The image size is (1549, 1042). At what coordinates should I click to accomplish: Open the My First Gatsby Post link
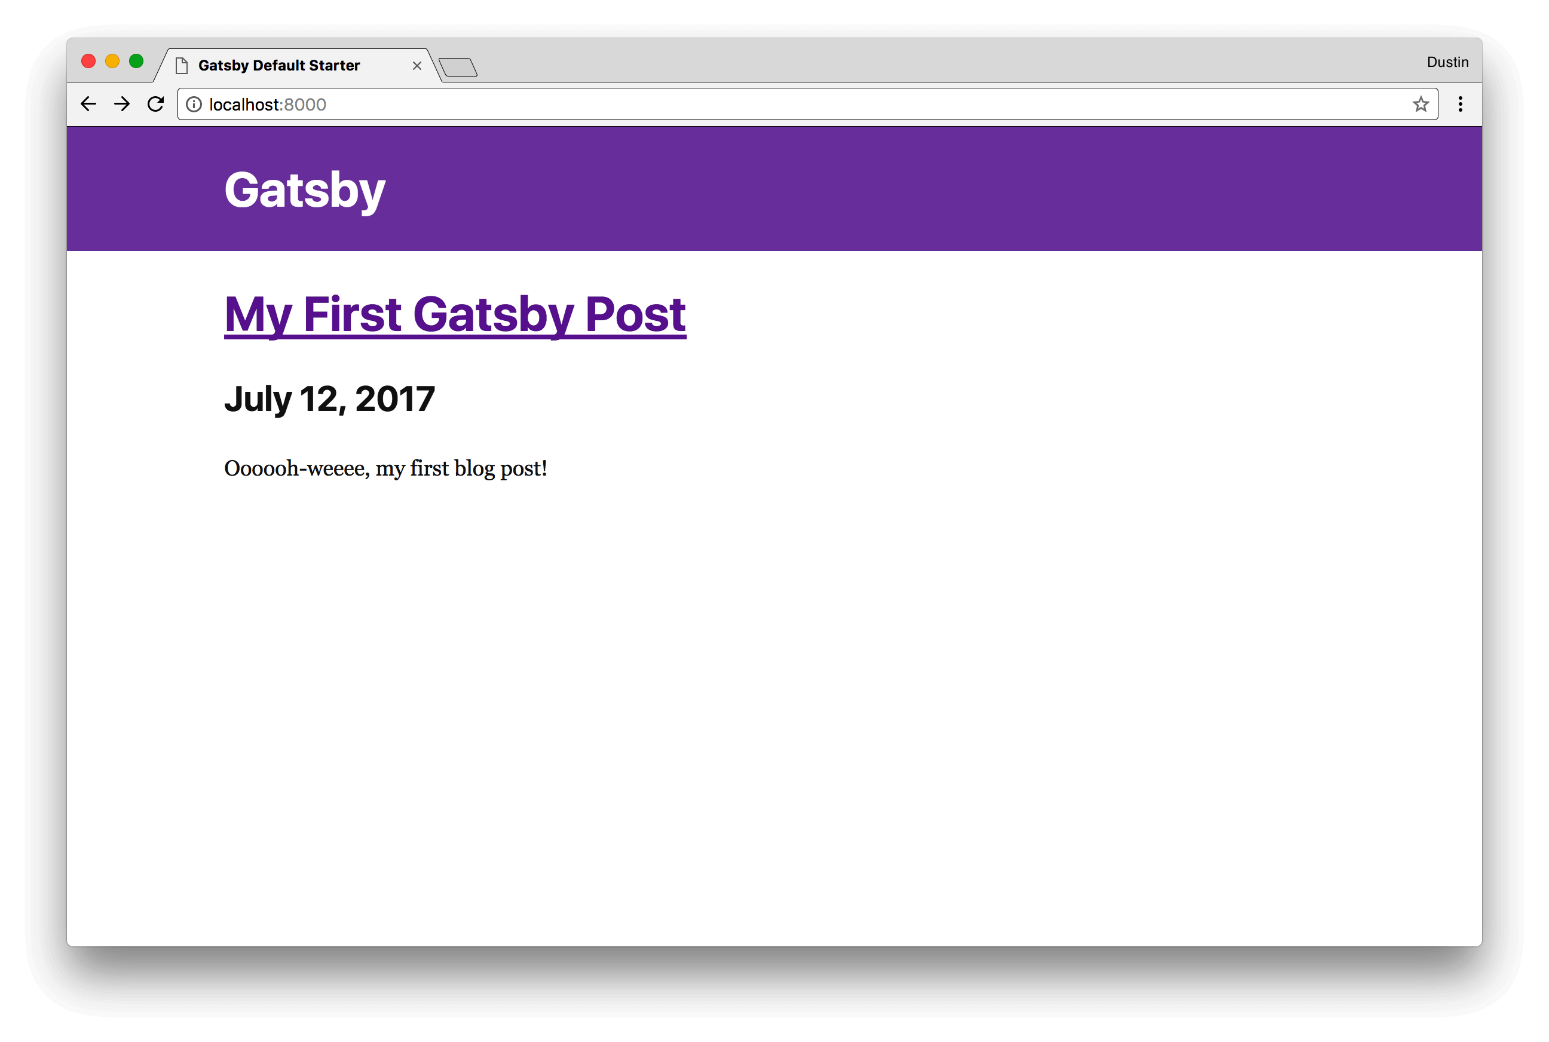(x=455, y=313)
